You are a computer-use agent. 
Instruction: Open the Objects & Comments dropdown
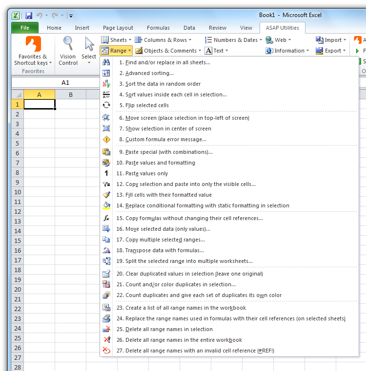click(168, 51)
